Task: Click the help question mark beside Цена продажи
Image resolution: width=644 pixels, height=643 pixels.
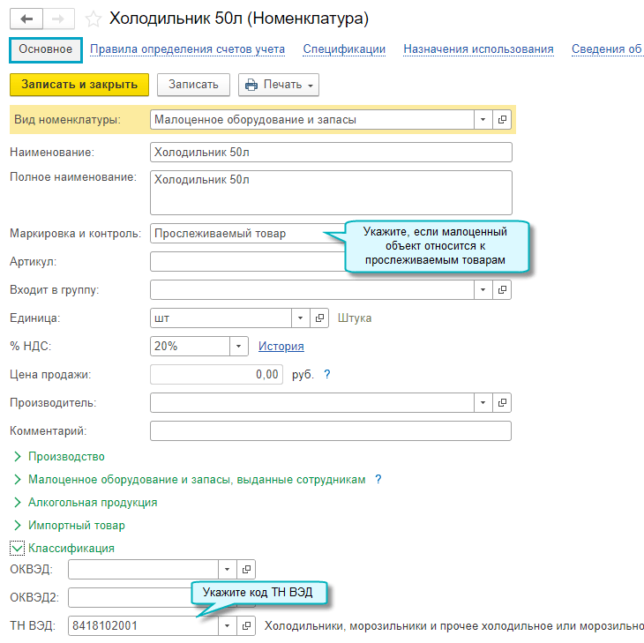Action: 327,375
